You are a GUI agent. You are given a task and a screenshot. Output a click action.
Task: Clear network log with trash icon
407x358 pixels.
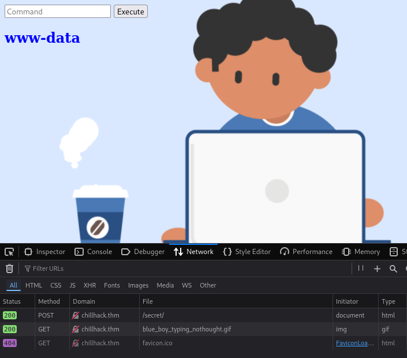pos(10,268)
